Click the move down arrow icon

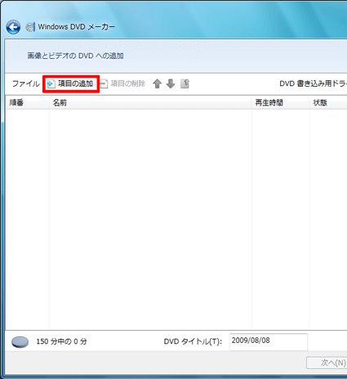[171, 83]
